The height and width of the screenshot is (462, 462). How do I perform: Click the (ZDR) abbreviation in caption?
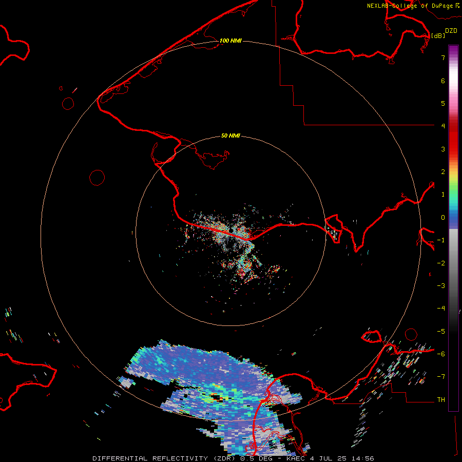point(224,458)
